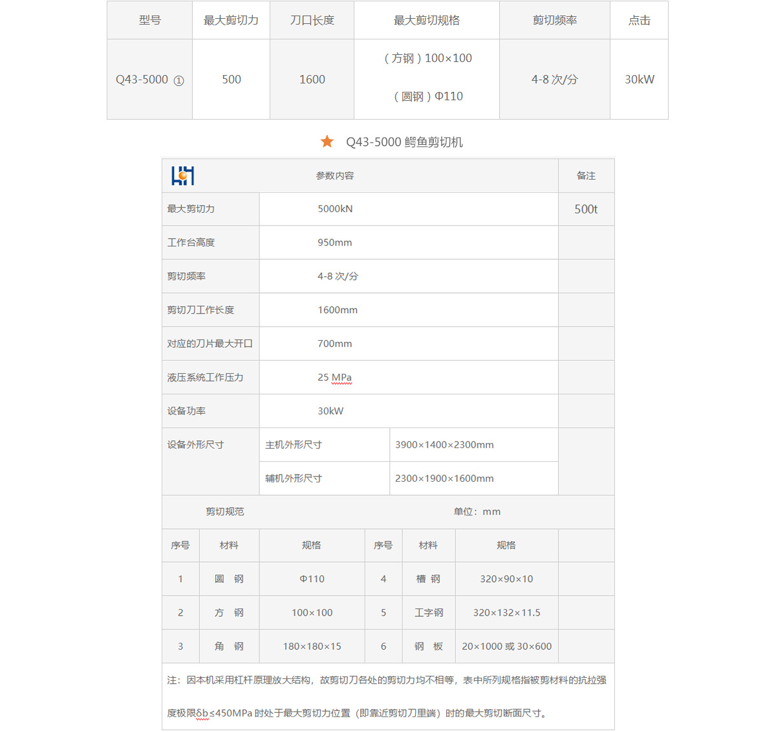Click the Q43-5000 鳄鱼剪切机 title text
The width and height of the screenshot is (776, 732).
[404, 142]
